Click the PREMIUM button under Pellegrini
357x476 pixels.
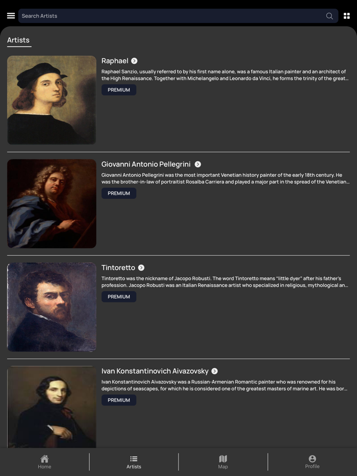[x=119, y=193]
